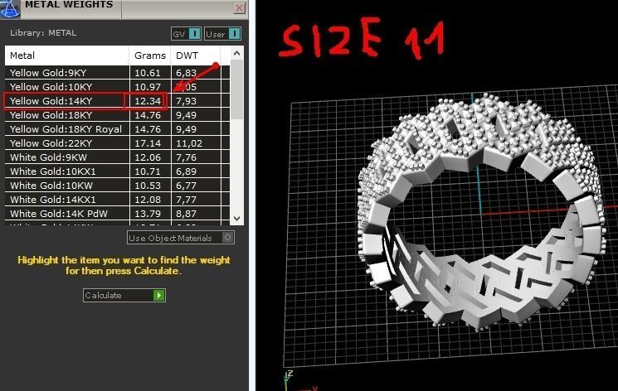This screenshot has height=391, width=618.
Task: Click the 8,87 DWT value
Action: tap(186, 214)
